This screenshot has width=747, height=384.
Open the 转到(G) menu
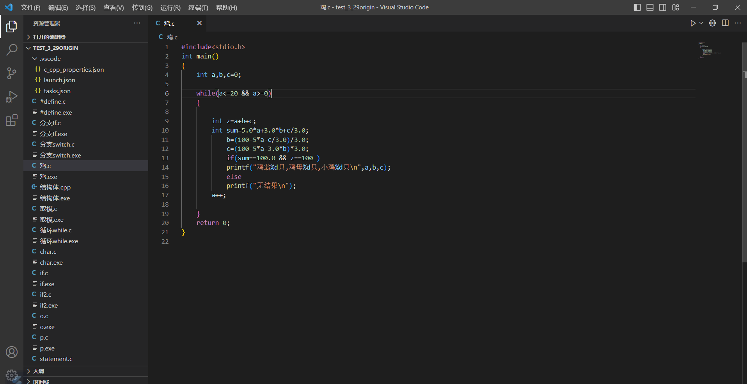(x=142, y=7)
